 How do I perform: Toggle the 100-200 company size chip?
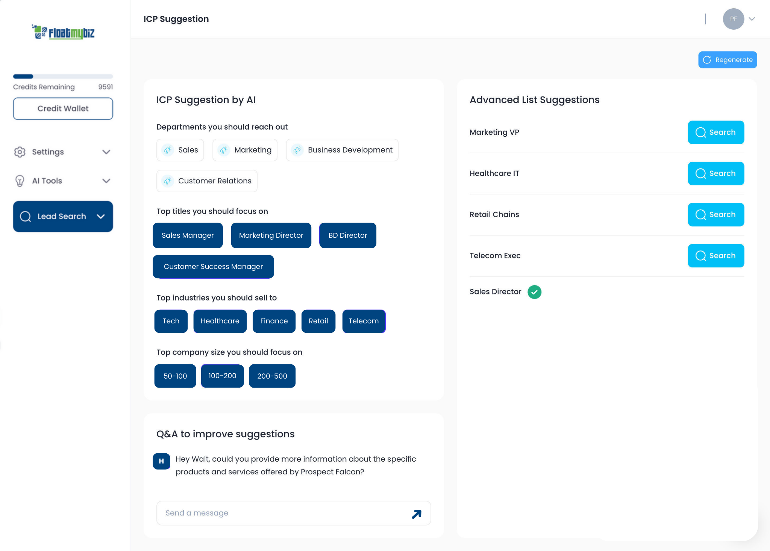pos(222,376)
